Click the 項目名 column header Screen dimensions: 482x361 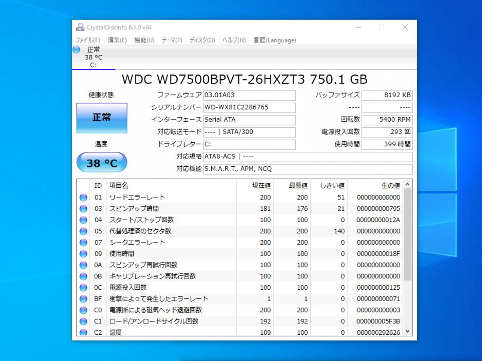coord(171,186)
